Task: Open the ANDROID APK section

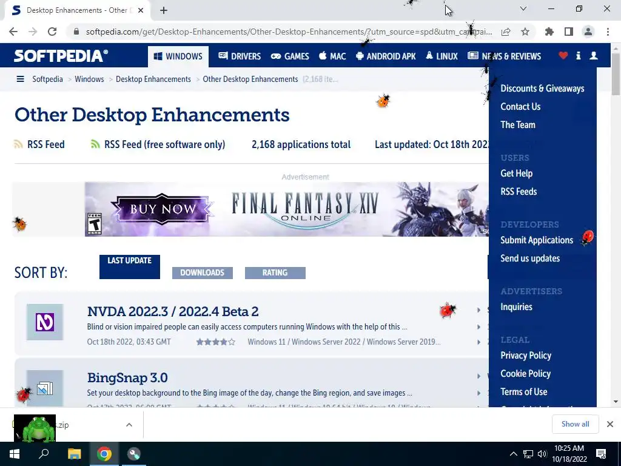Action: coord(386,56)
